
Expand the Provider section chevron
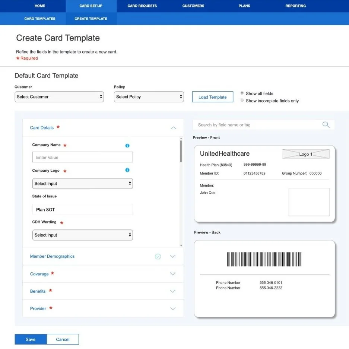tap(173, 308)
